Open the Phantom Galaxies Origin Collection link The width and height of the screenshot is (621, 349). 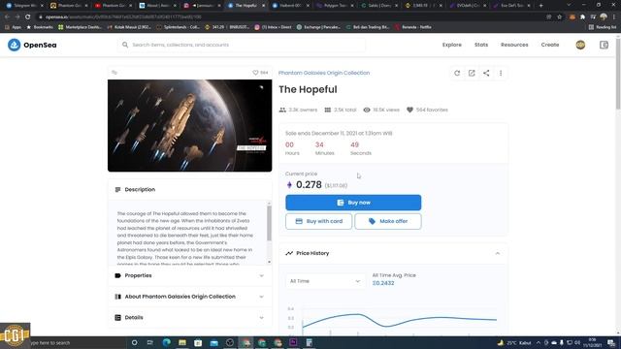click(x=324, y=73)
